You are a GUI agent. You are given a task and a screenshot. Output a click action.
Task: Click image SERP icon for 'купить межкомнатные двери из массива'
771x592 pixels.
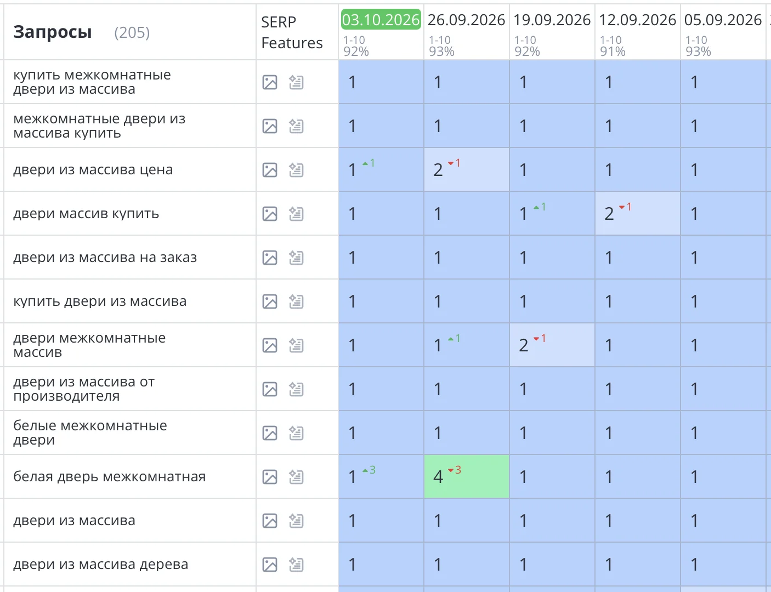tap(270, 82)
